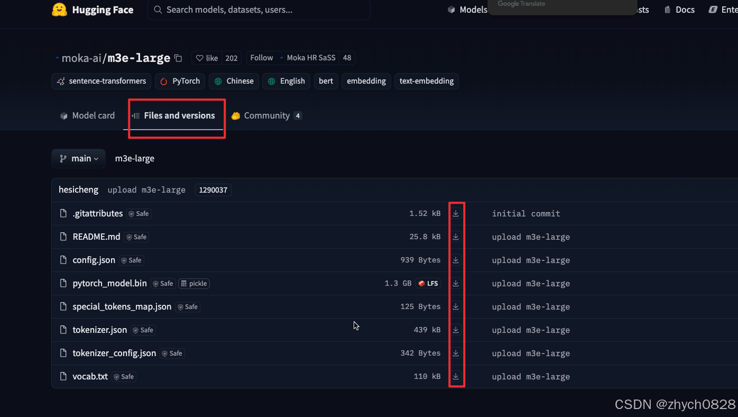This screenshot has height=417, width=738.
Task: Focus the search models input field
Action: [259, 10]
